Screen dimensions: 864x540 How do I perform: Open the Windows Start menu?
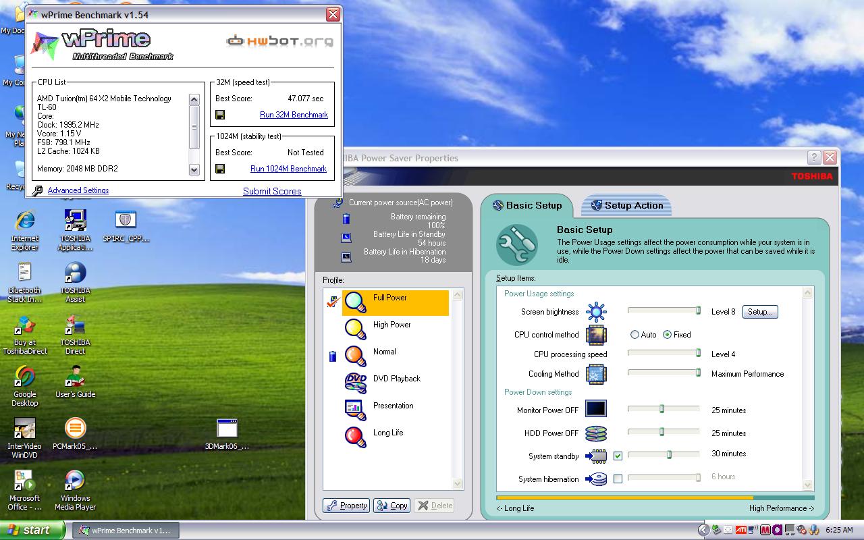pos(33,530)
